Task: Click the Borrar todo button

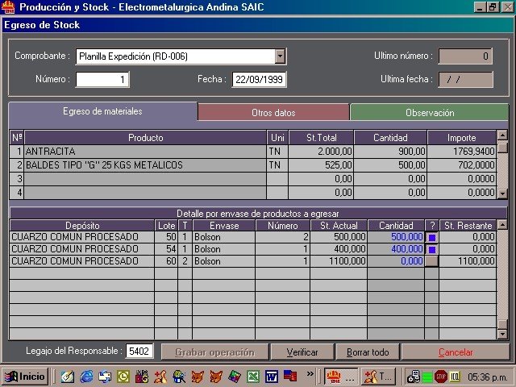Action: point(368,352)
